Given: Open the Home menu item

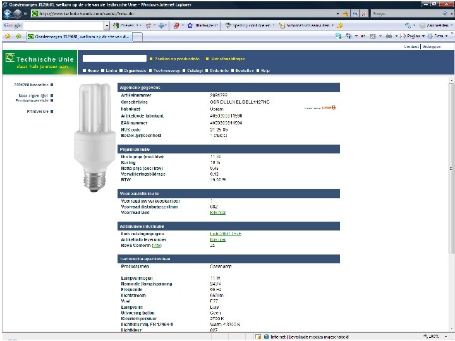Looking at the screenshot, I should (x=91, y=71).
